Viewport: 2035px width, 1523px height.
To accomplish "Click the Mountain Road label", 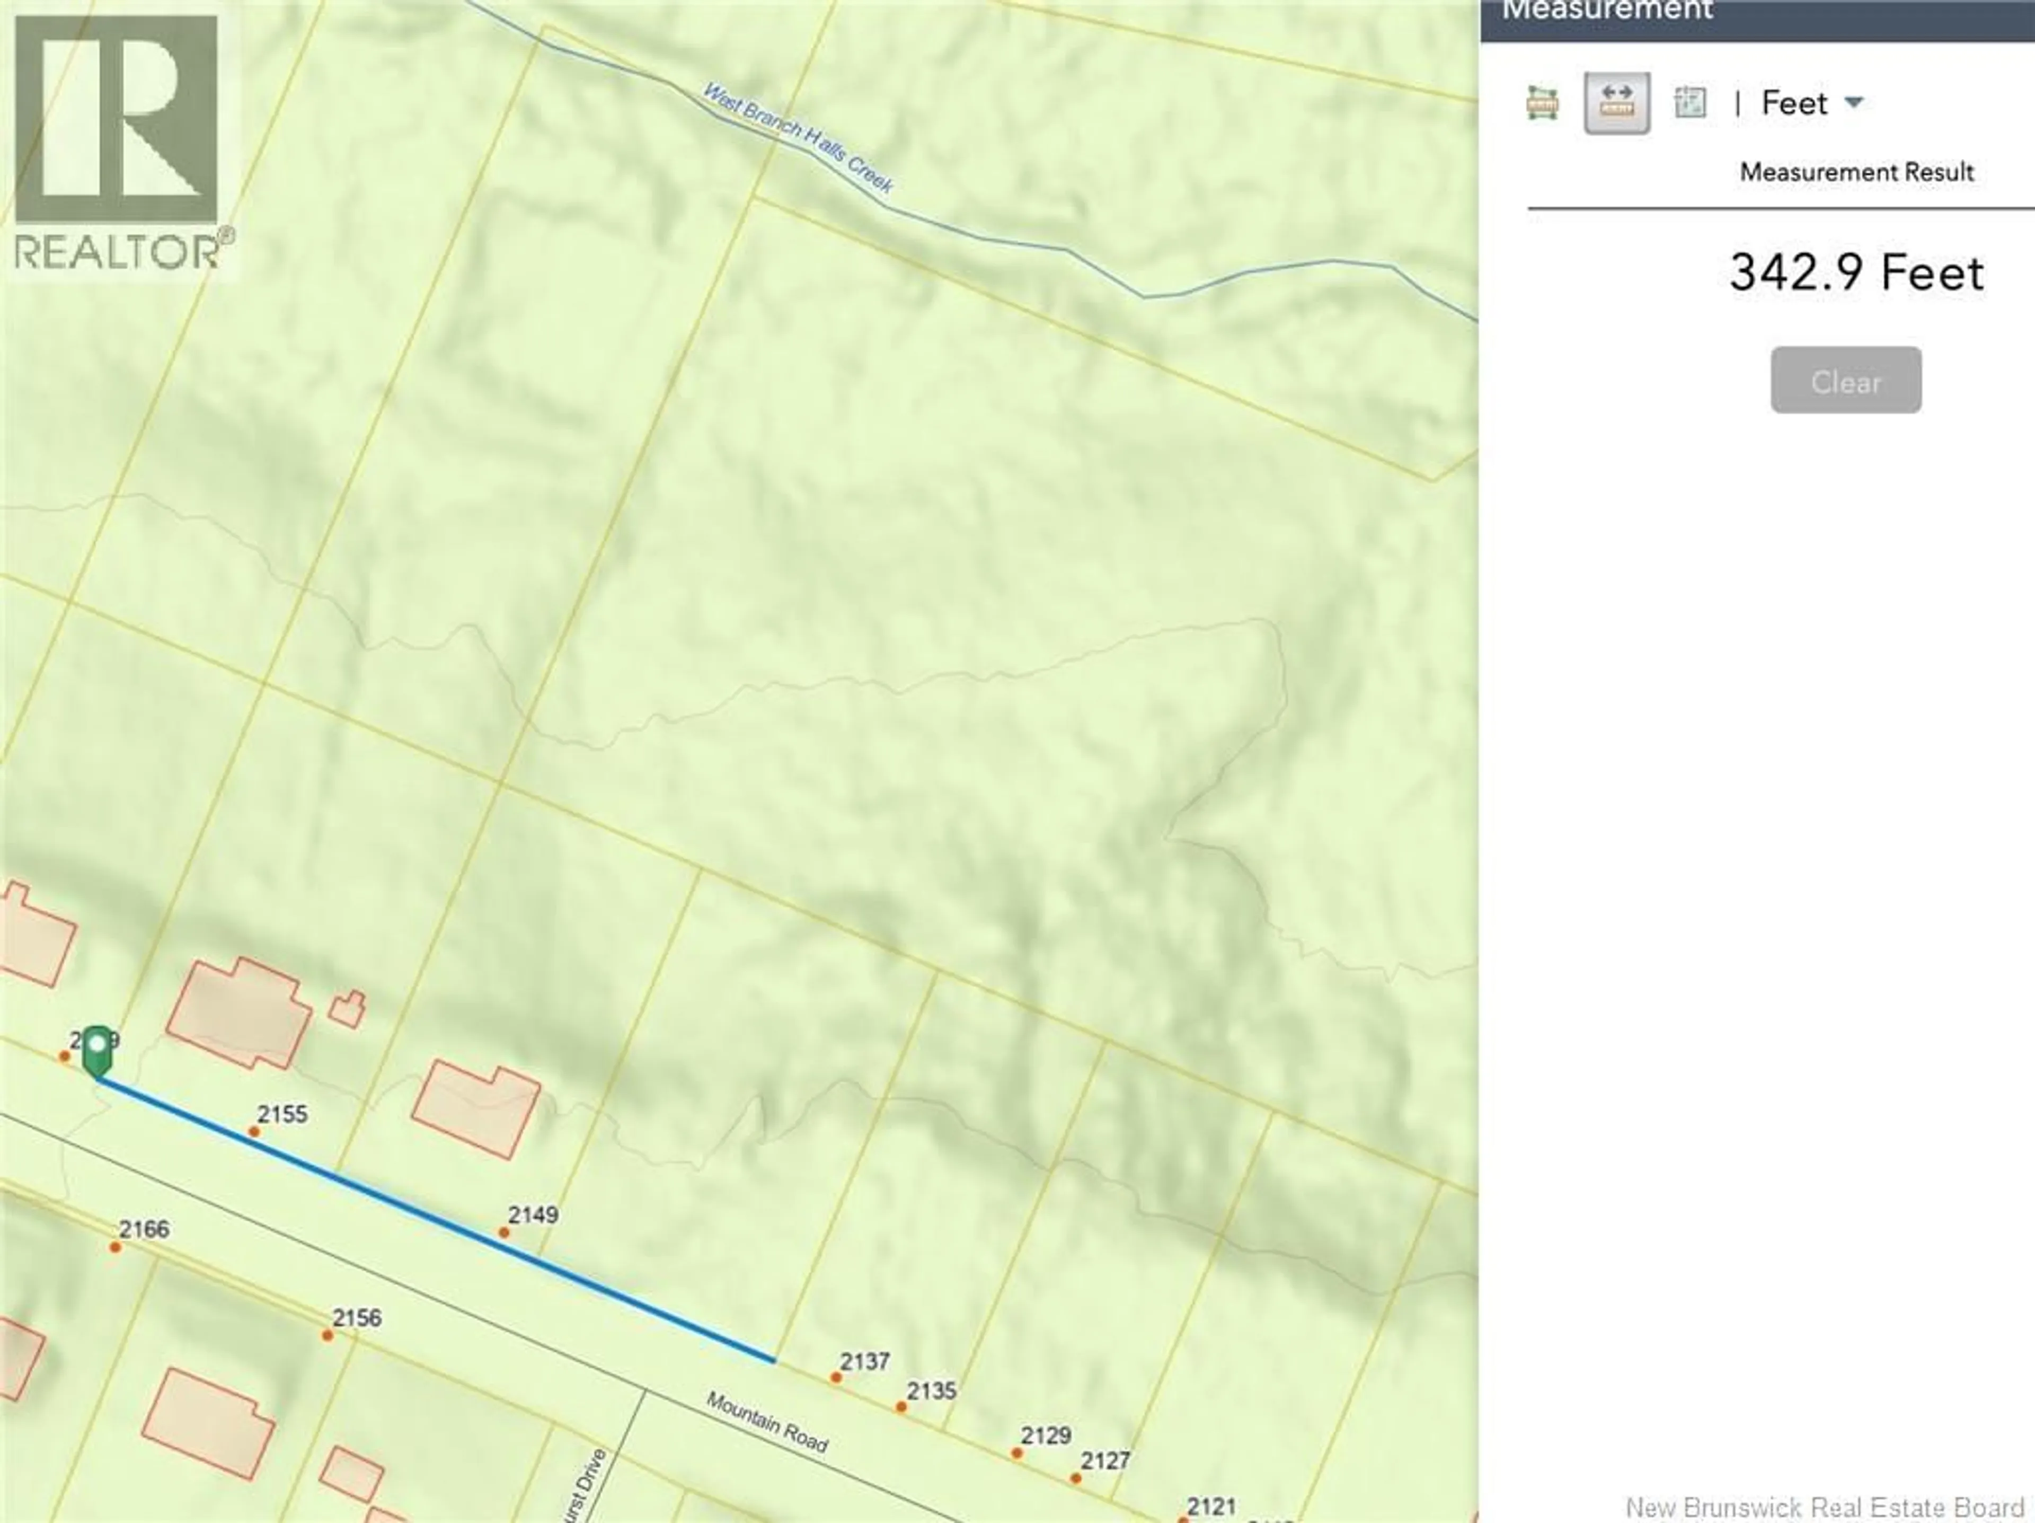I will point(767,1422).
